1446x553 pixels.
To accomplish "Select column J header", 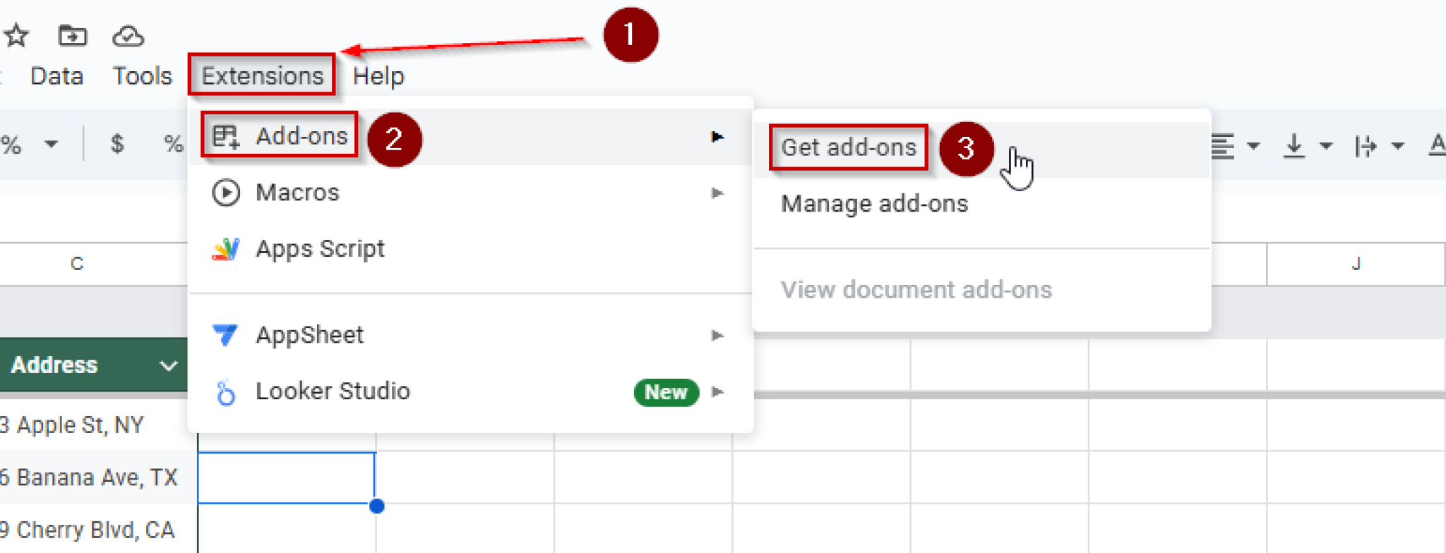I will click(x=1356, y=264).
